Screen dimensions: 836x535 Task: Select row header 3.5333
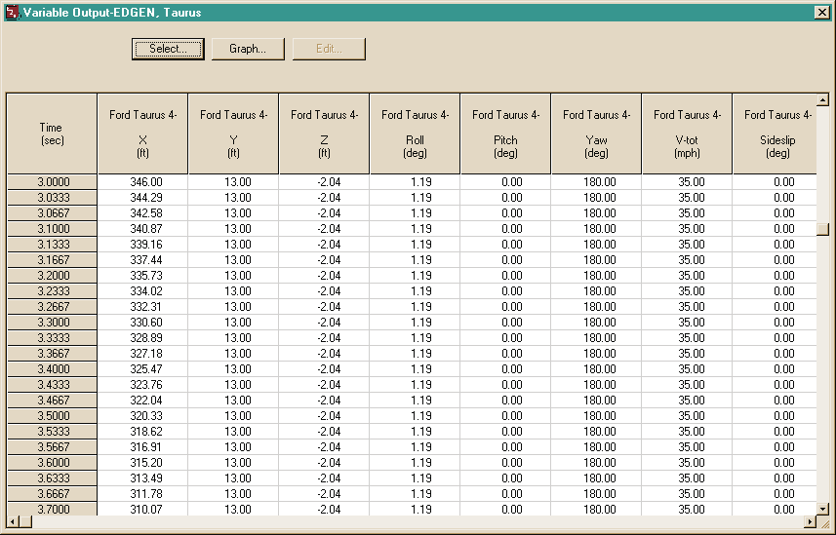(52, 431)
